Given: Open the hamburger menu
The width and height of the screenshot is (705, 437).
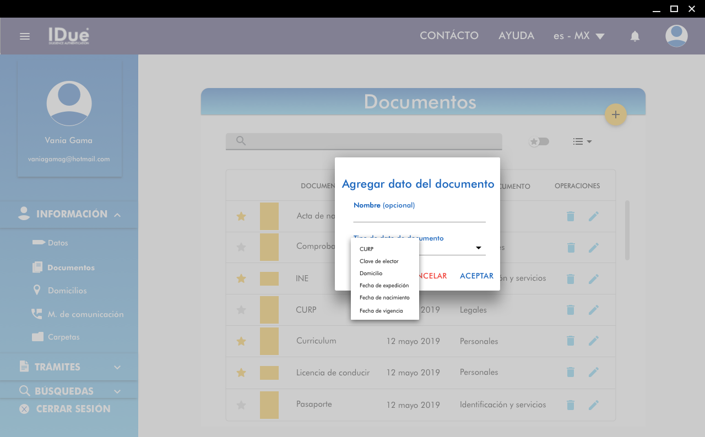Looking at the screenshot, I should pos(24,36).
